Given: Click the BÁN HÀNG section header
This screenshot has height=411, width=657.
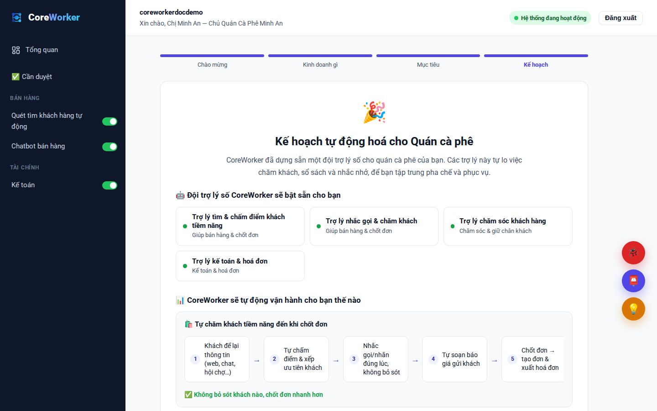Looking at the screenshot, I should click(25, 98).
